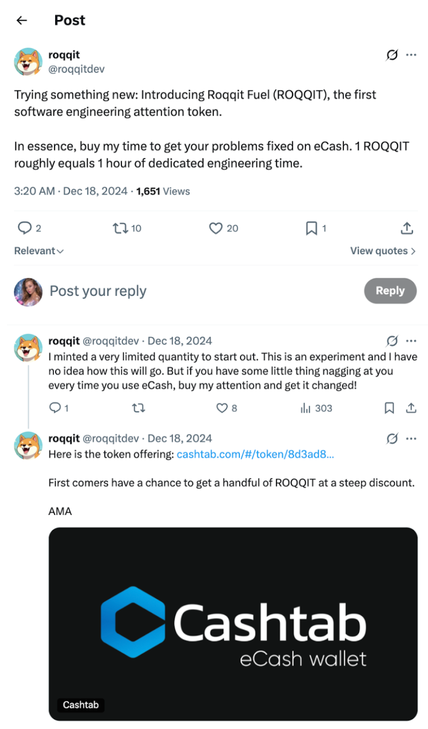Bookmark the Roqqit Fuel token post
The height and width of the screenshot is (729, 428).
tap(312, 228)
